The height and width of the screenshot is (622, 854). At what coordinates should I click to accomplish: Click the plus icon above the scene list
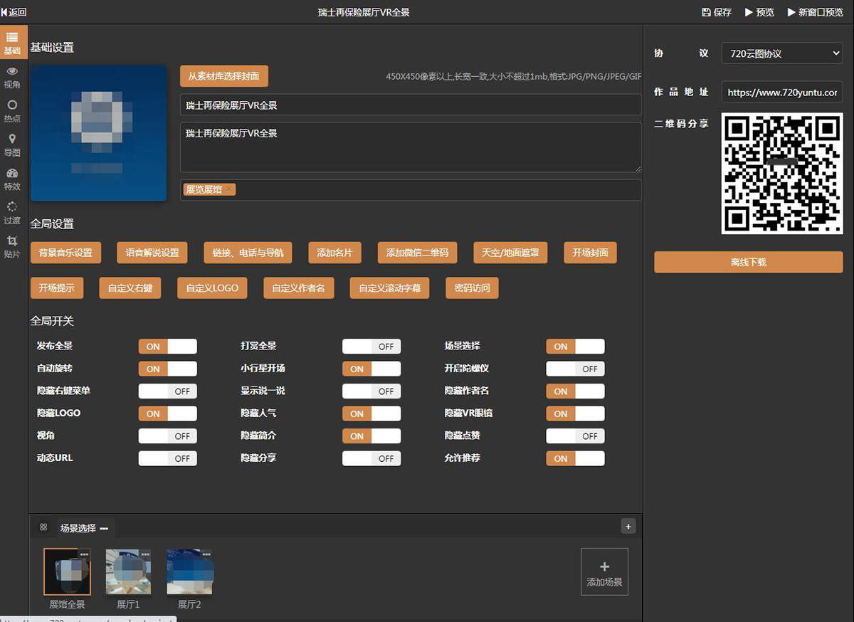click(x=628, y=527)
